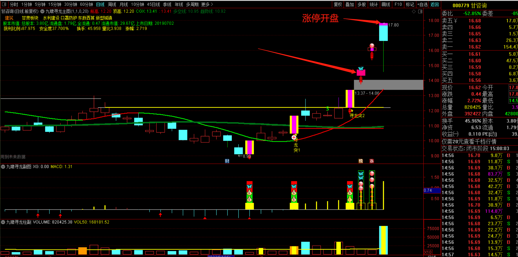The image size is (518, 257).
Task: Toggle the left sidebar panel icon
Action: click(4, 4)
